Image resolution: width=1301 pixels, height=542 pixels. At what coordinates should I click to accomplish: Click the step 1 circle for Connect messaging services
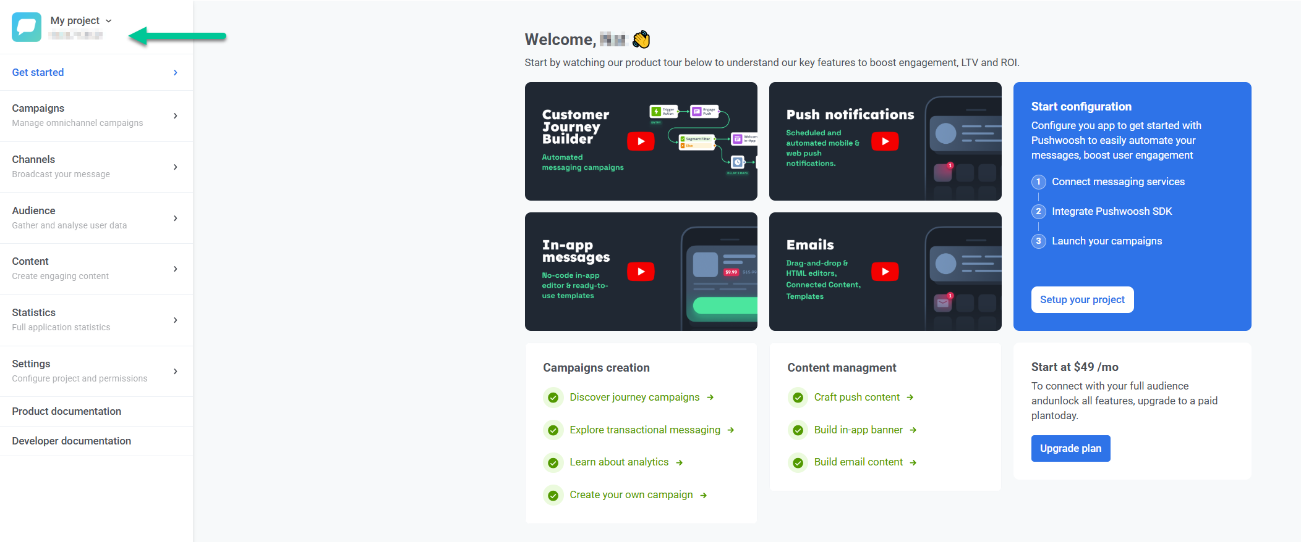click(x=1038, y=182)
